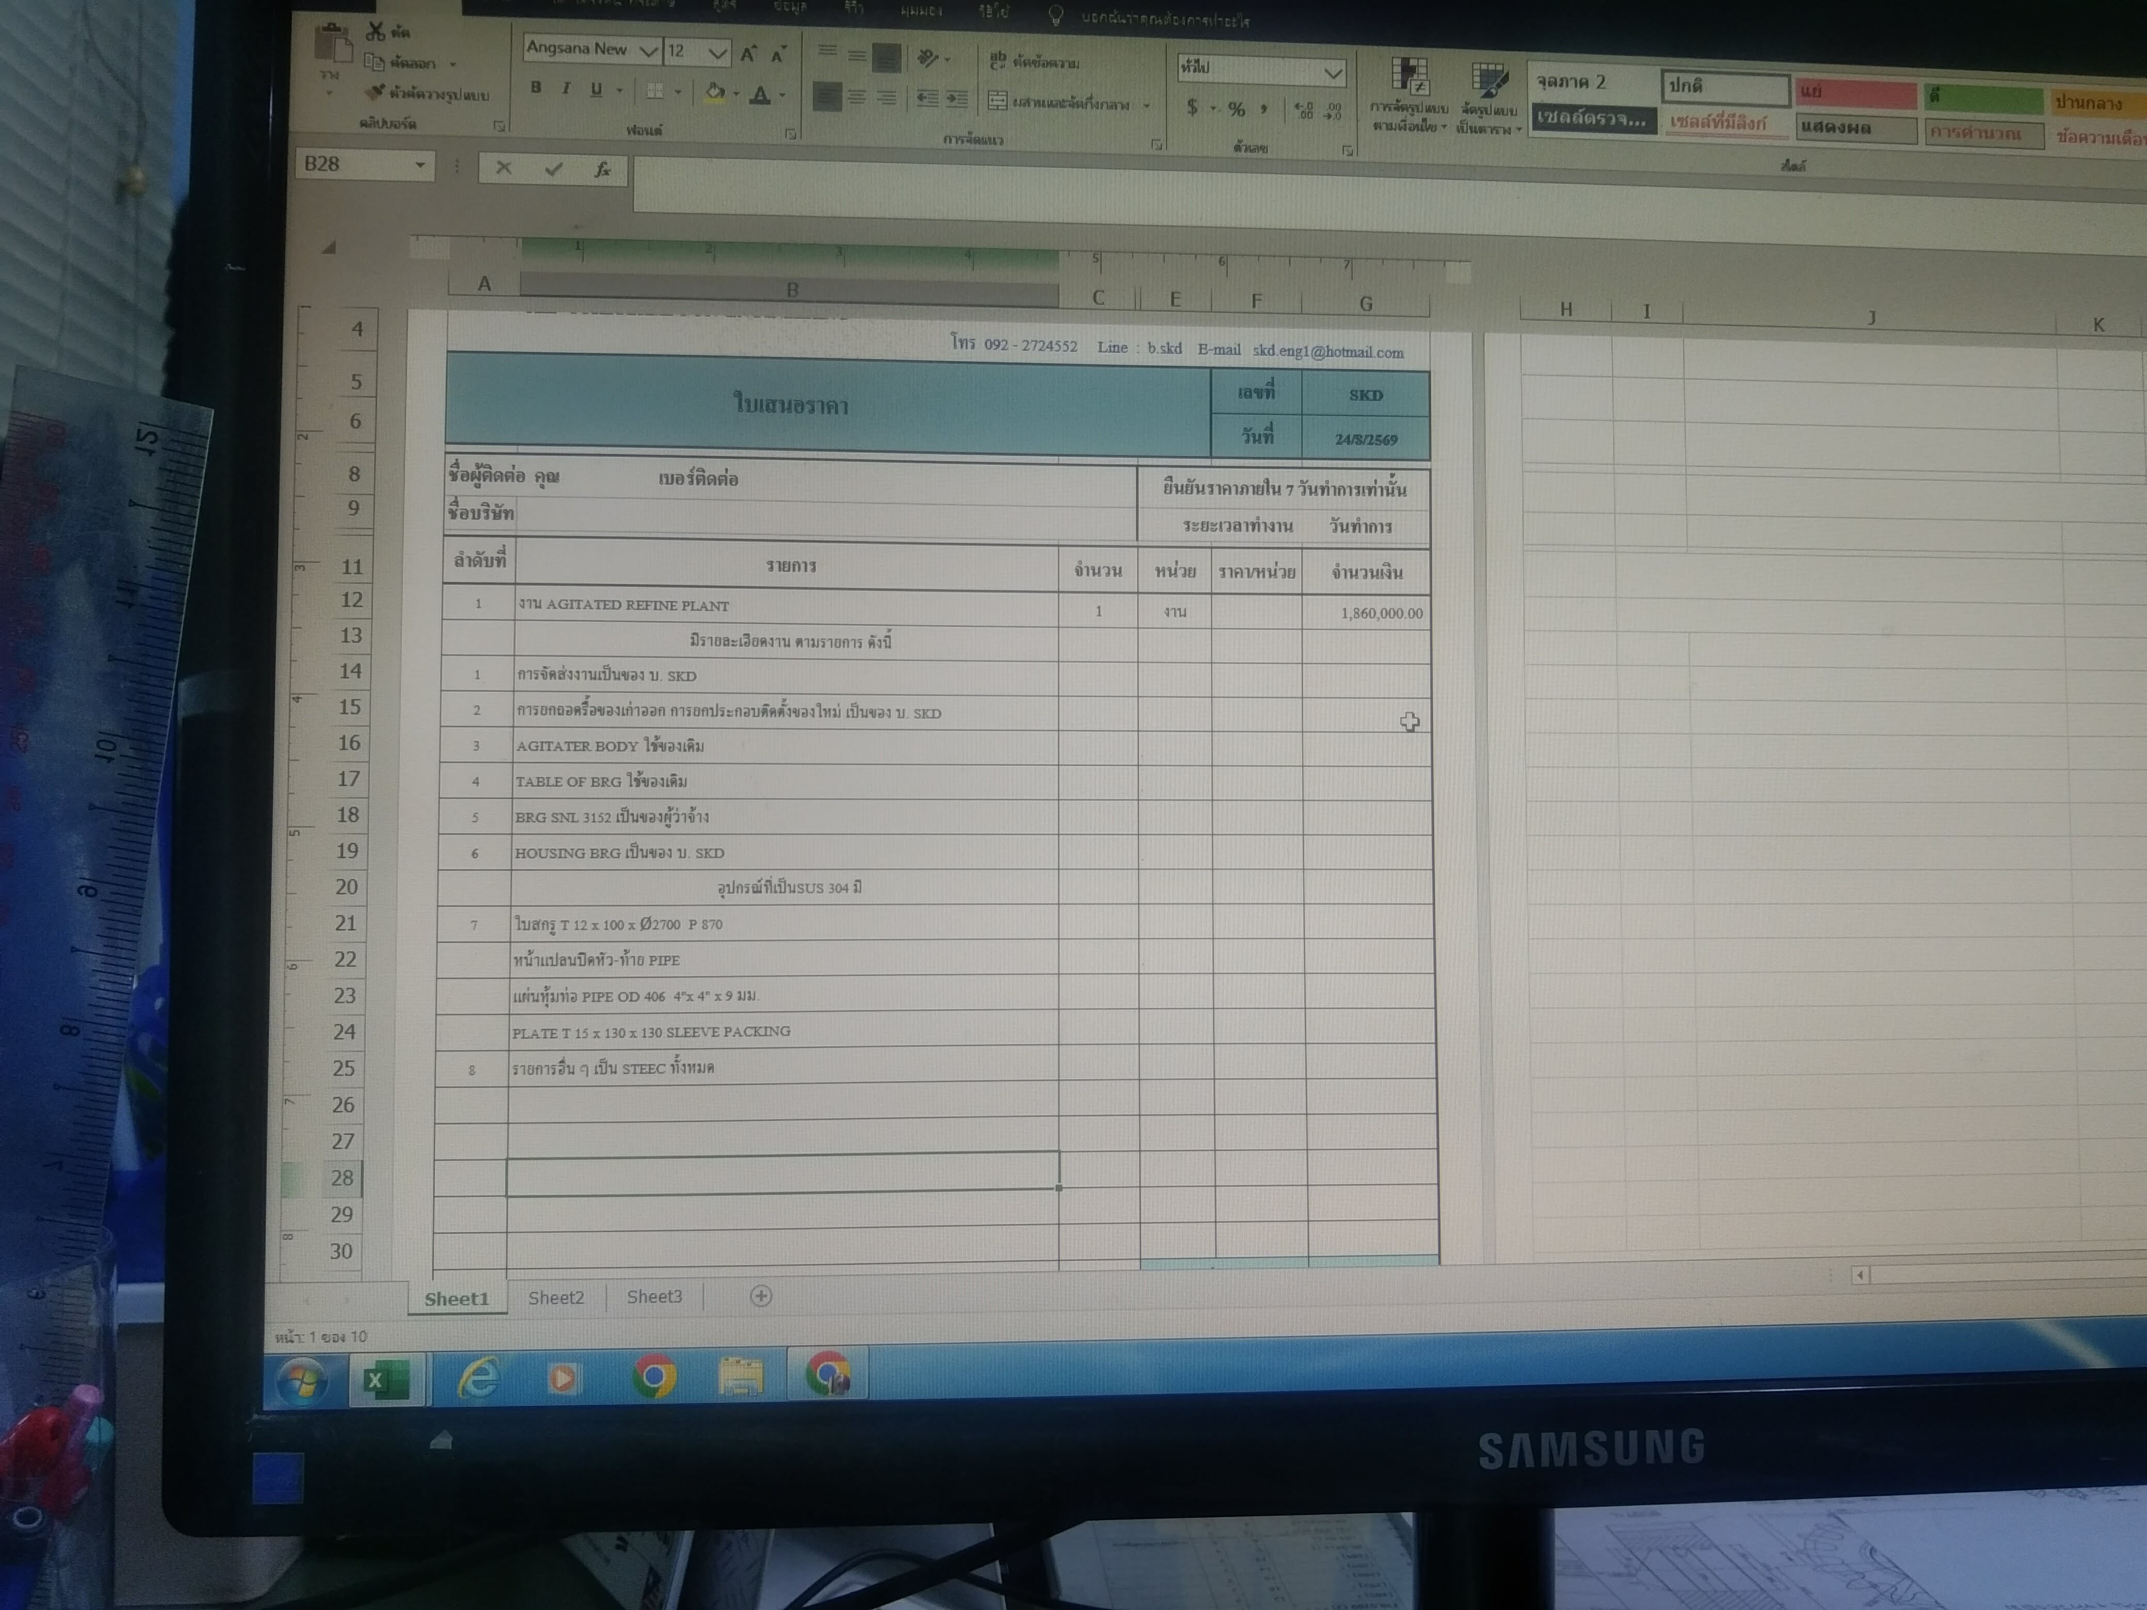Click the formula bar Enter checkmark button
2147x1610 pixels.
(553, 169)
